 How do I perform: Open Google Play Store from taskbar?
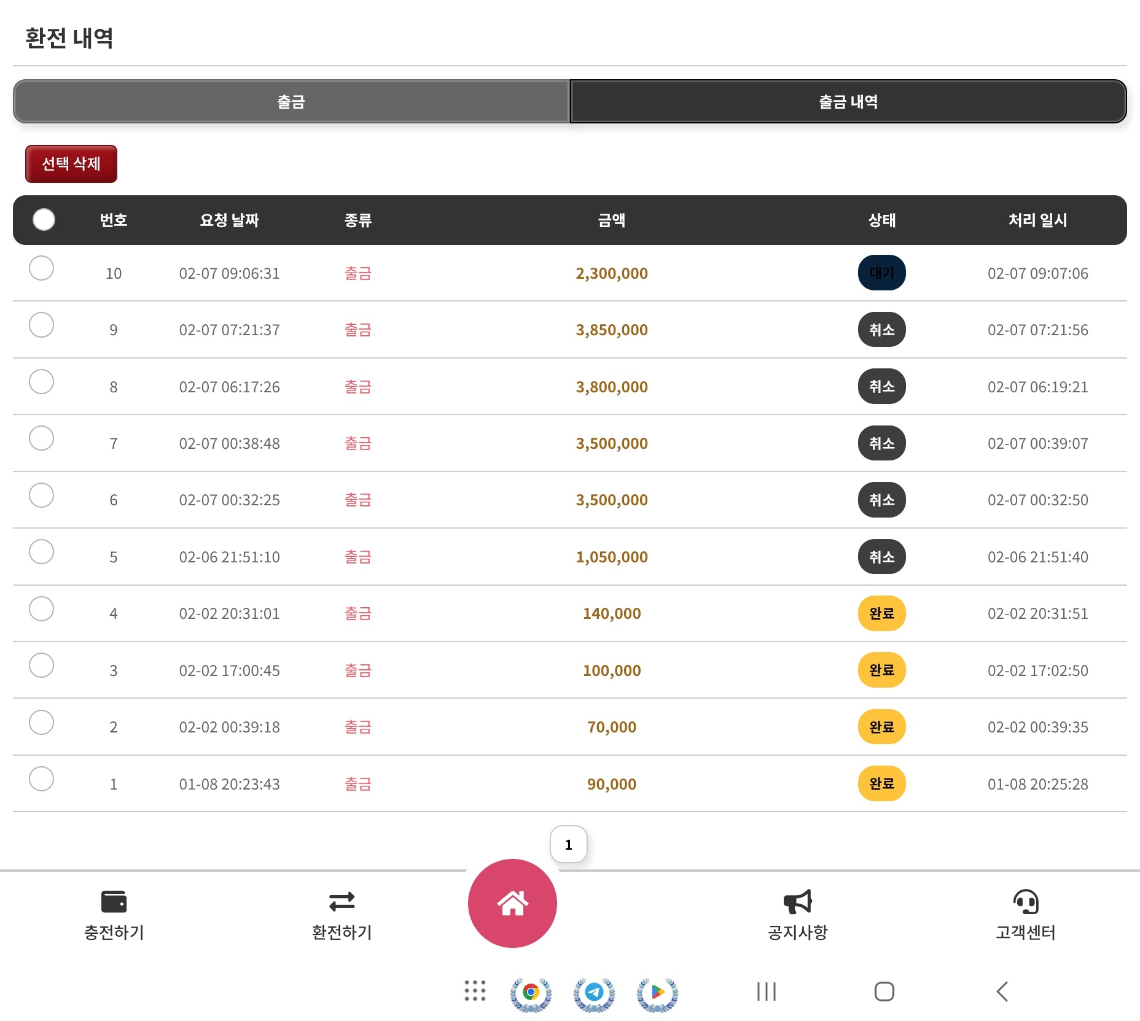(x=657, y=992)
